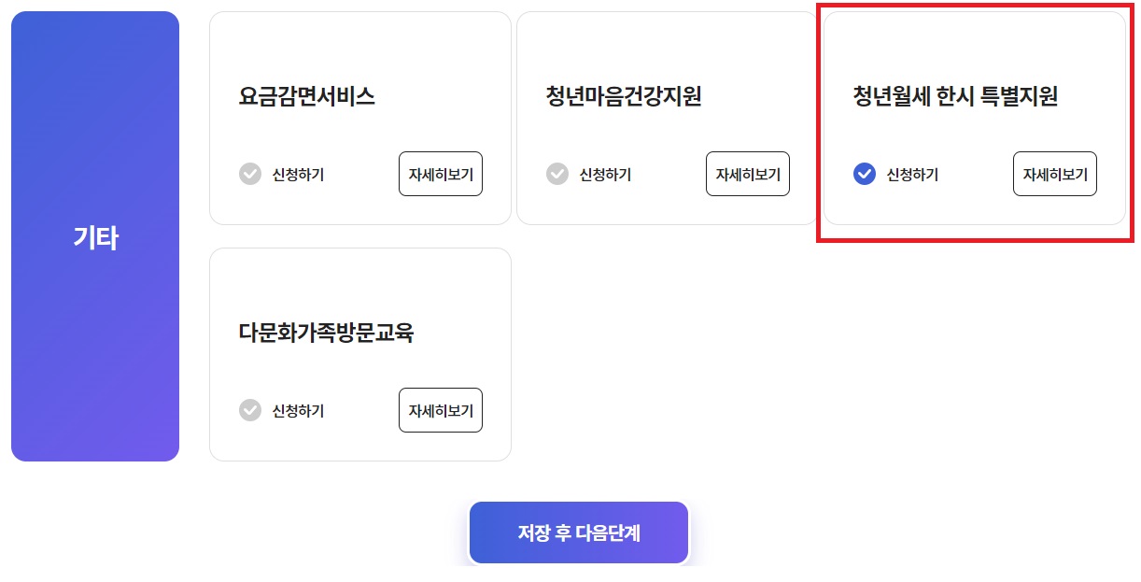Screen dimensions: 1141x582
Task: Select the red-highlighted 청년월세 한시 특별지원 card
Action: (x=974, y=119)
